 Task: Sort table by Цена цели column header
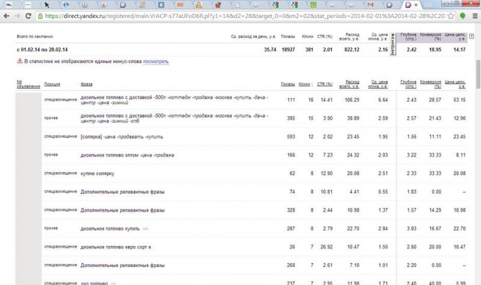[x=455, y=84]
